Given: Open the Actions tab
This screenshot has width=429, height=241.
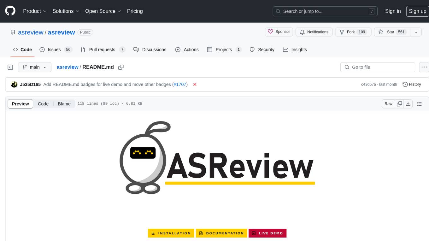Looking at the screenshot, I should coord(187,50).
